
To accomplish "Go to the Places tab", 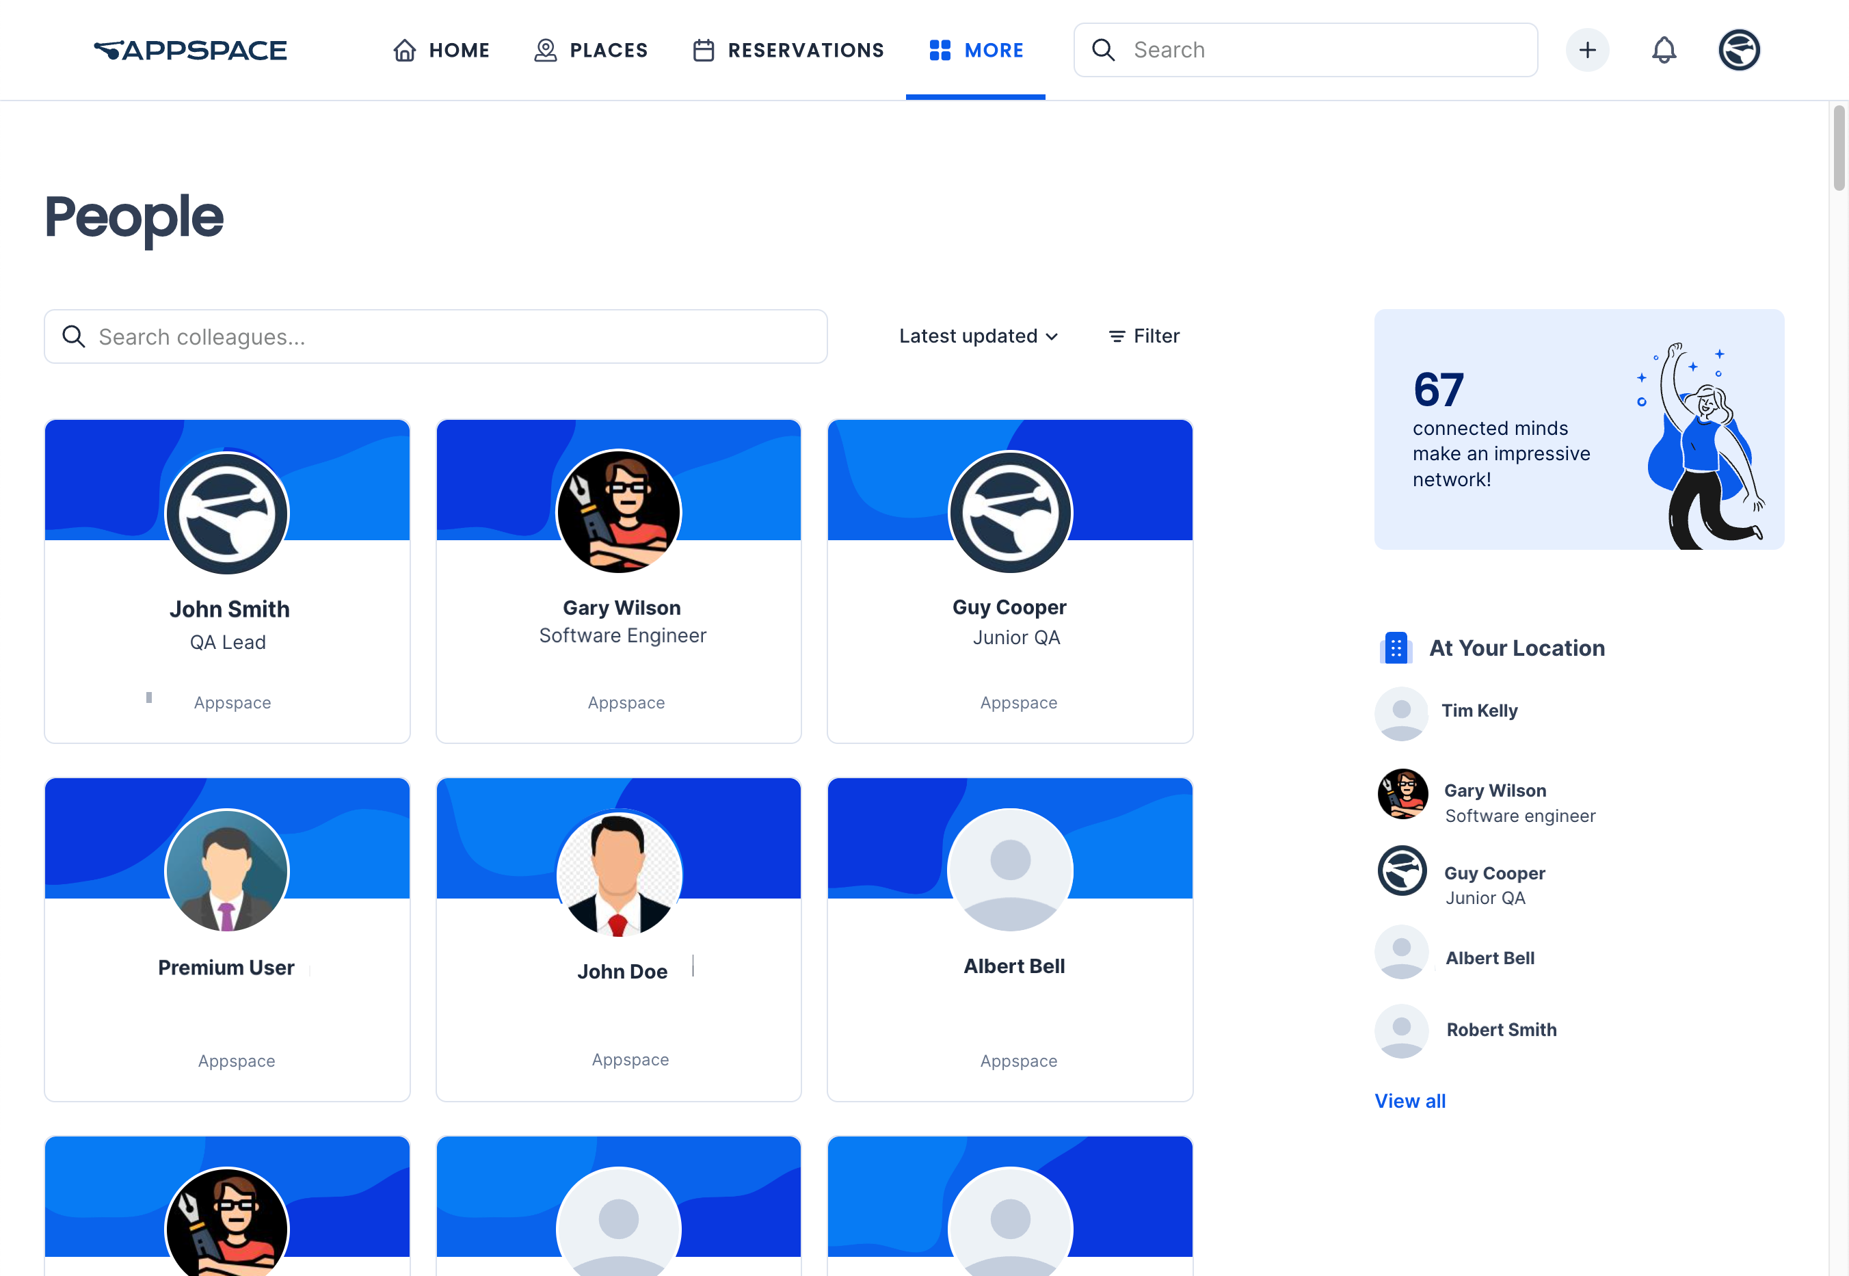I will pos(591,51).
